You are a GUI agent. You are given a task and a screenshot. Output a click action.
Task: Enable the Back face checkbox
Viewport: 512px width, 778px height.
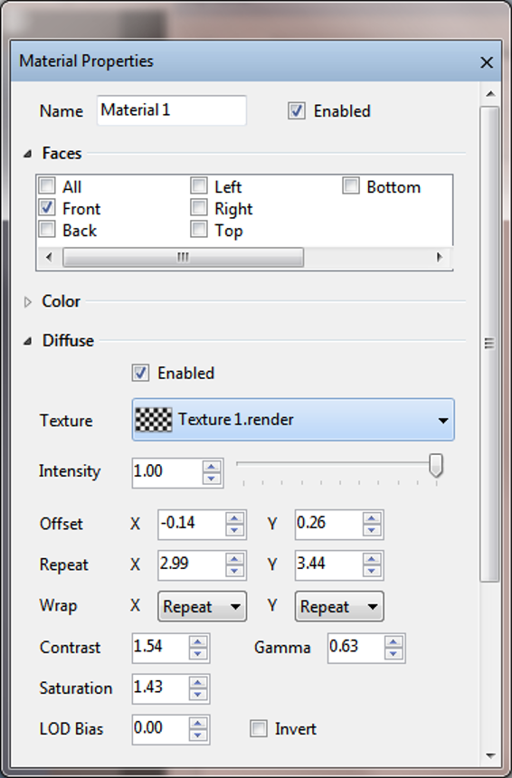coord(47,229)
